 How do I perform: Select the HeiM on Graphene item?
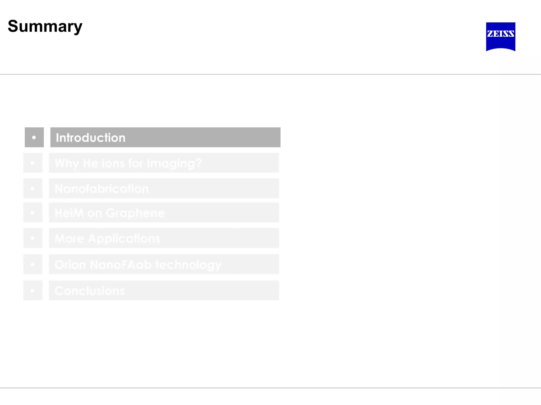pos(164,213)
